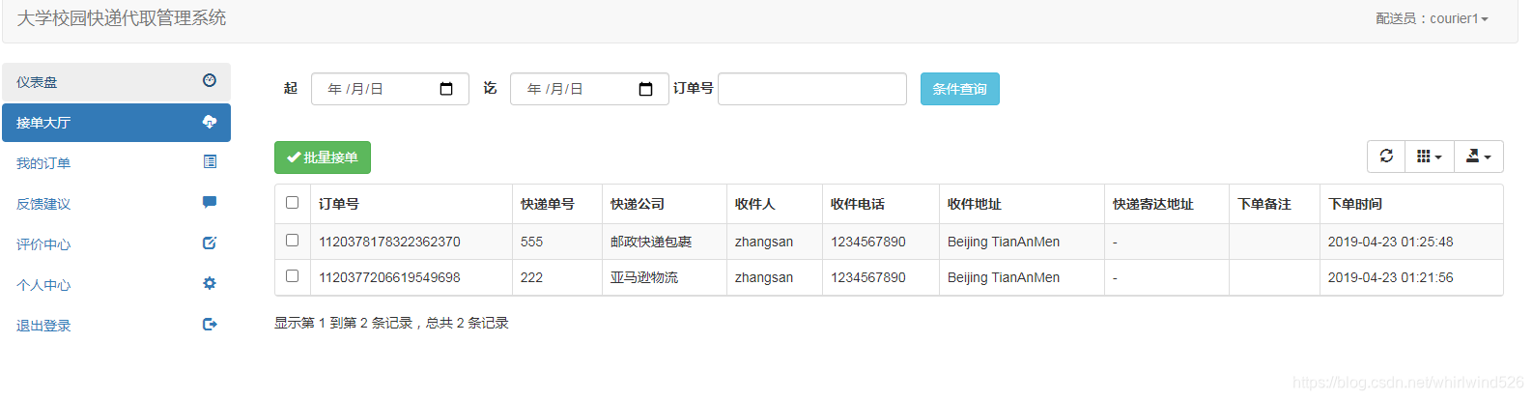The width and height of the screenshot is (1533, 400).
Task: Click zhangsan in the 555 row
Action: point(764,242)
